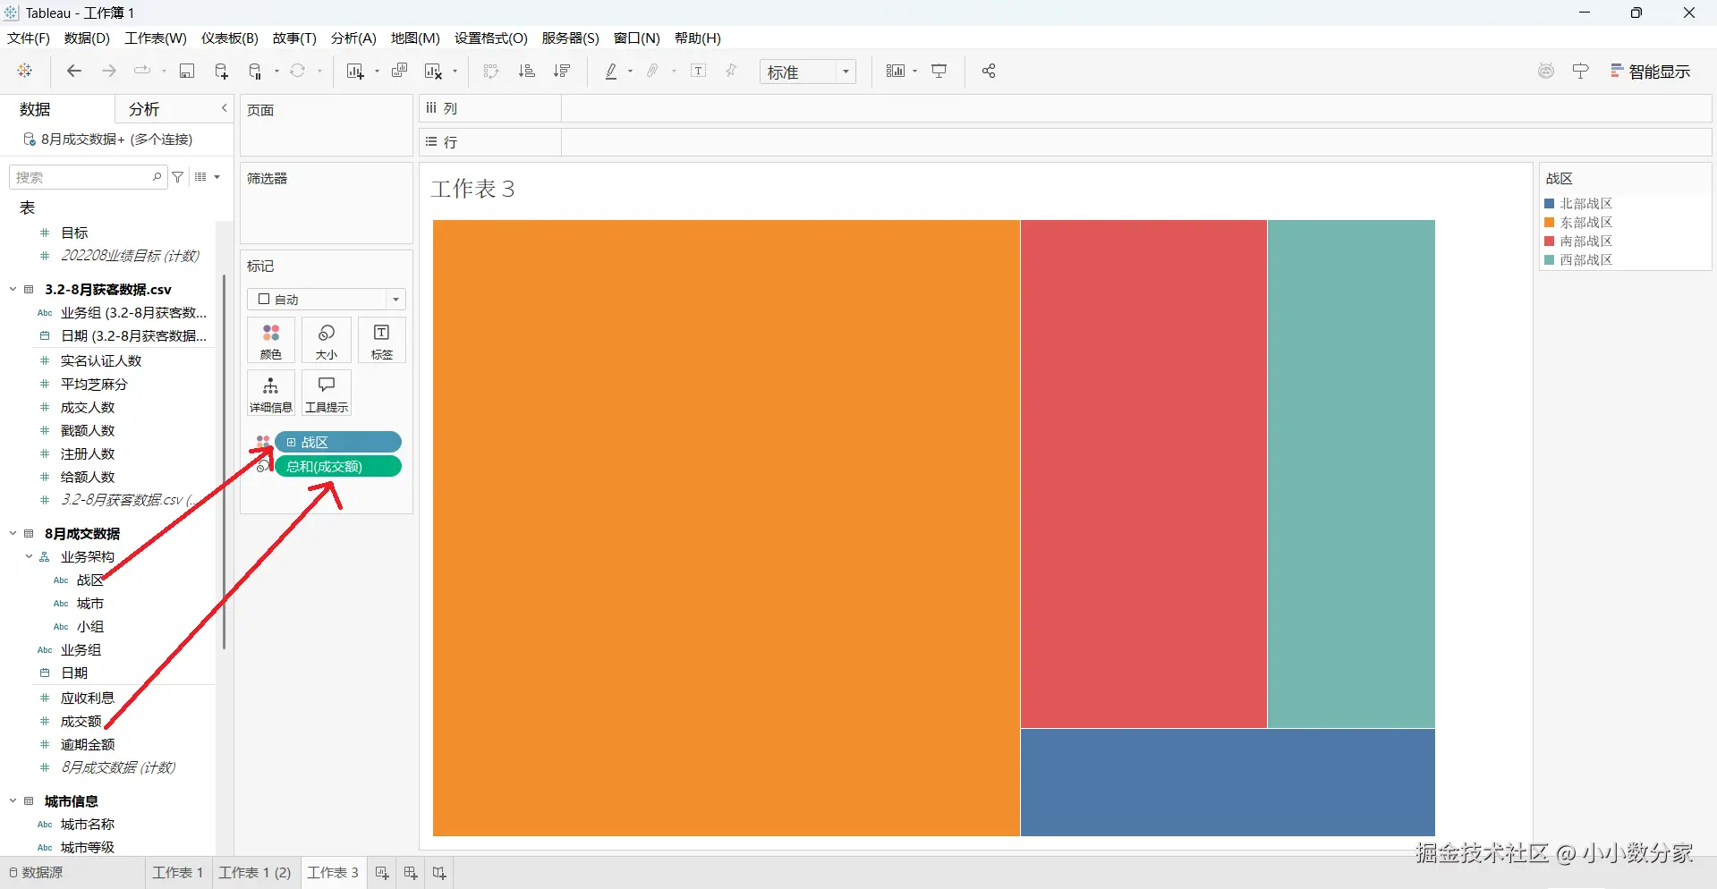Click new story tab icon at bottom

[x=439, y=873]
